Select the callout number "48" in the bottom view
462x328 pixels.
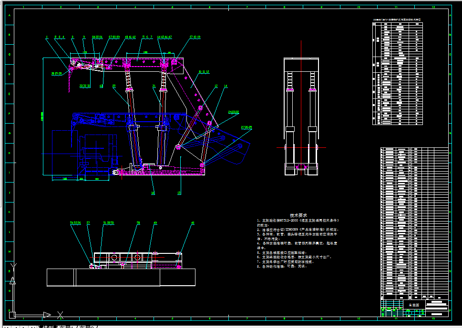coord(193,223)
